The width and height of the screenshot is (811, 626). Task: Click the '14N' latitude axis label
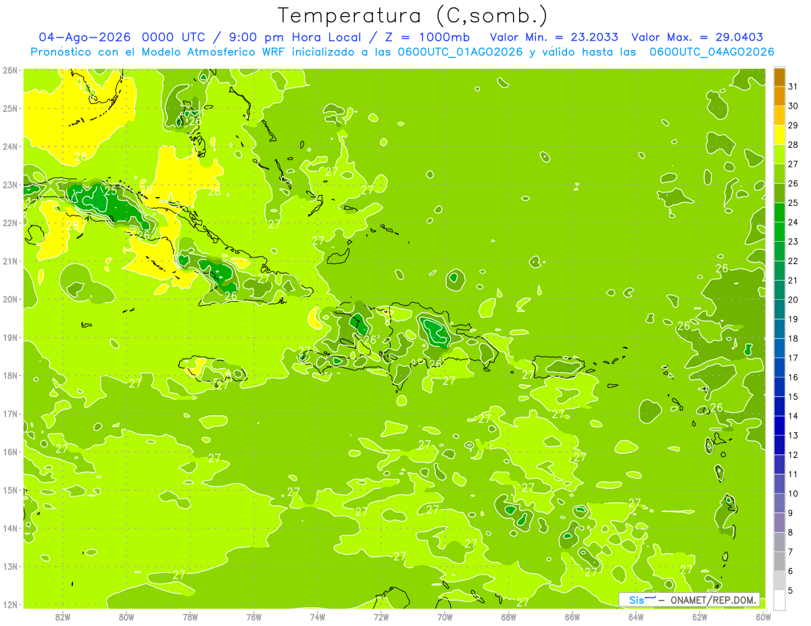pyautogui.click(x=9, y=528)
